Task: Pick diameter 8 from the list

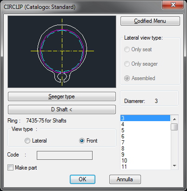Action: point(145,149)
